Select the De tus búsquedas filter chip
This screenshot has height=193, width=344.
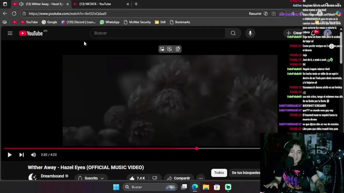[x=246, y=173]
